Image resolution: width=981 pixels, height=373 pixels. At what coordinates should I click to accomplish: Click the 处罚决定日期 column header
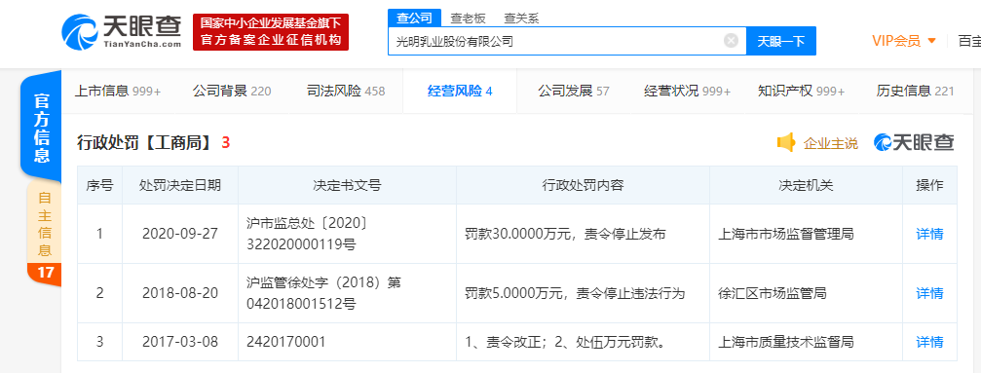pyautogui.click(x=180, y=185)
